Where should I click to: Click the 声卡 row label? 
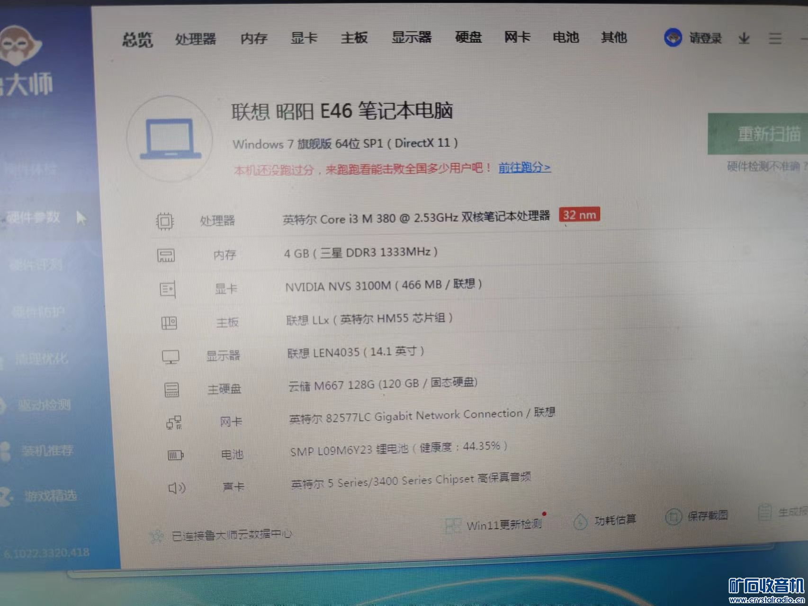[233, 487]
